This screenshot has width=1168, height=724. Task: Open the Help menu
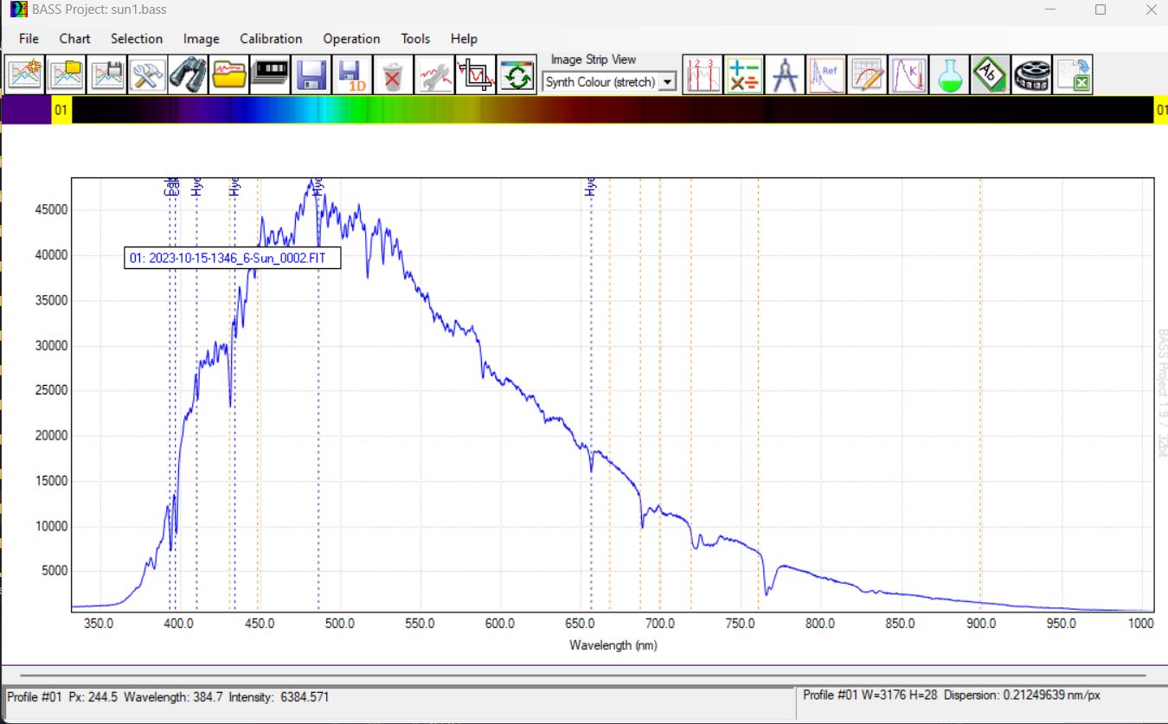pos(464,39)
